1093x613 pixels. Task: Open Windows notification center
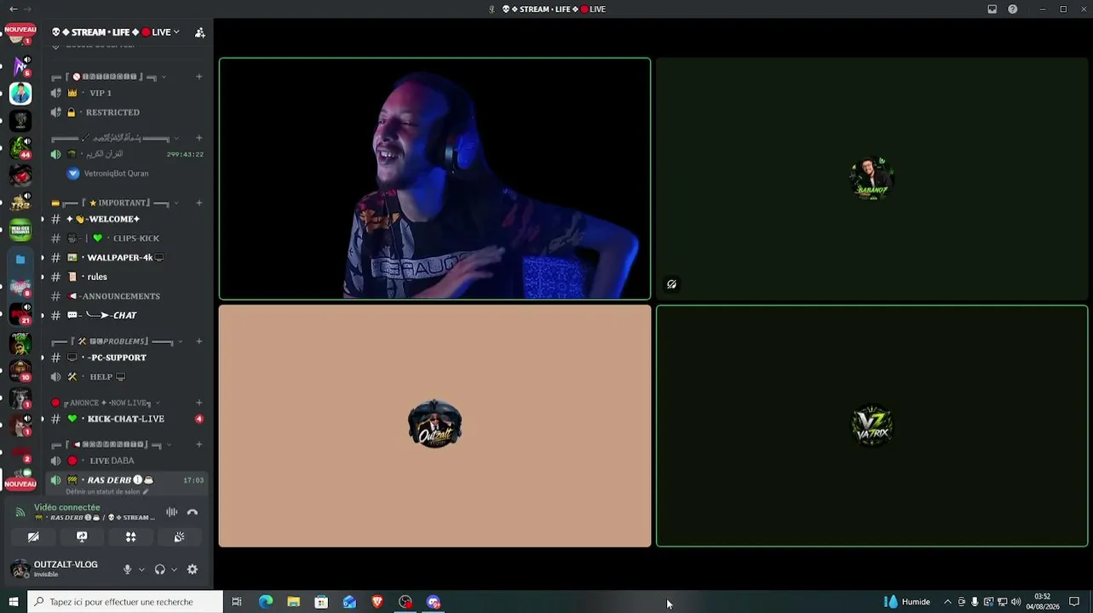click(x=1075, y=602)
